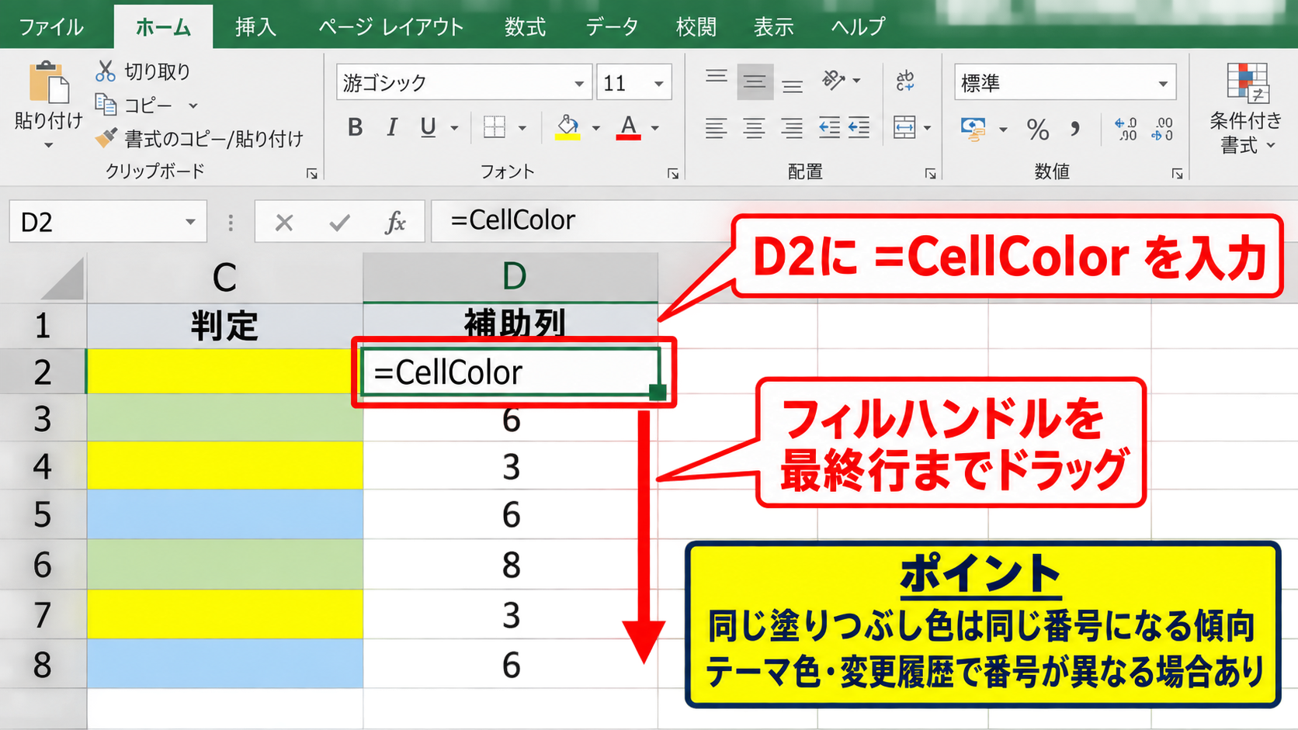Click the Paste clipboard icon
Viewport: 1298px width, 730px height.
pyautogui.click(x=49, y=82)
